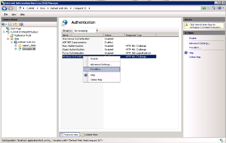This screenshot has height=143, width=226.
Task: Click the Back navigation arrow
Action: click(x=5, y=8)
